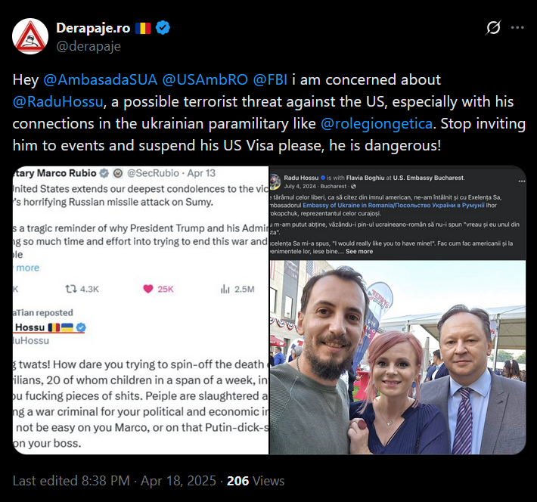Click the 206 Views count

256,481
